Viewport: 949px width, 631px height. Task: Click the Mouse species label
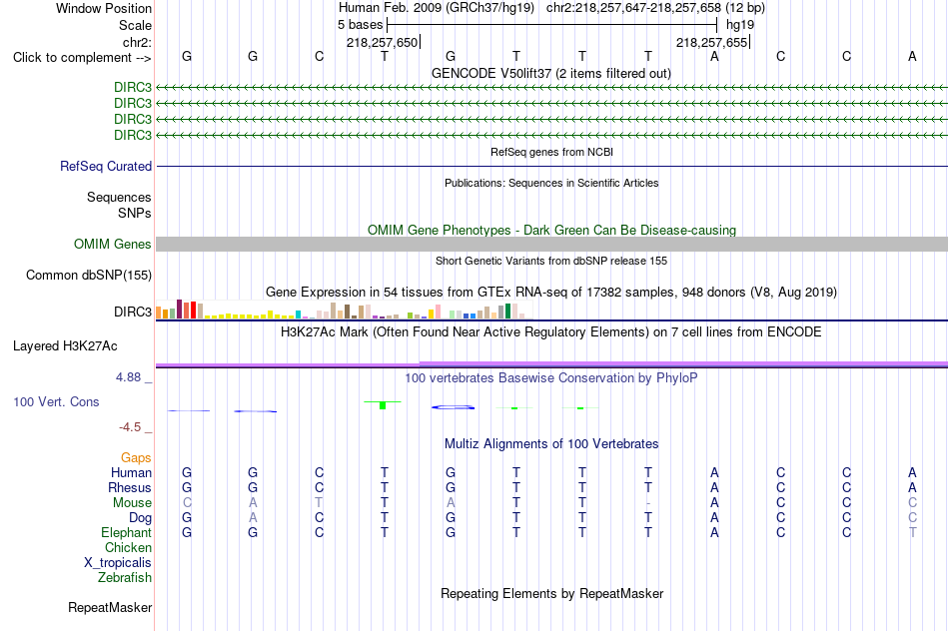pos(132,503)
